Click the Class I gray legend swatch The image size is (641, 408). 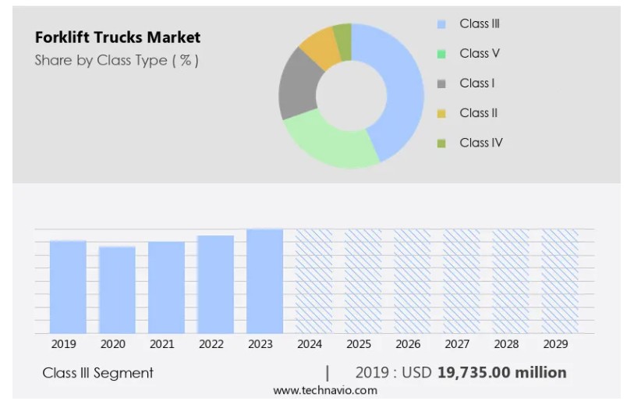pyautogui.click(x=441, y=83)
